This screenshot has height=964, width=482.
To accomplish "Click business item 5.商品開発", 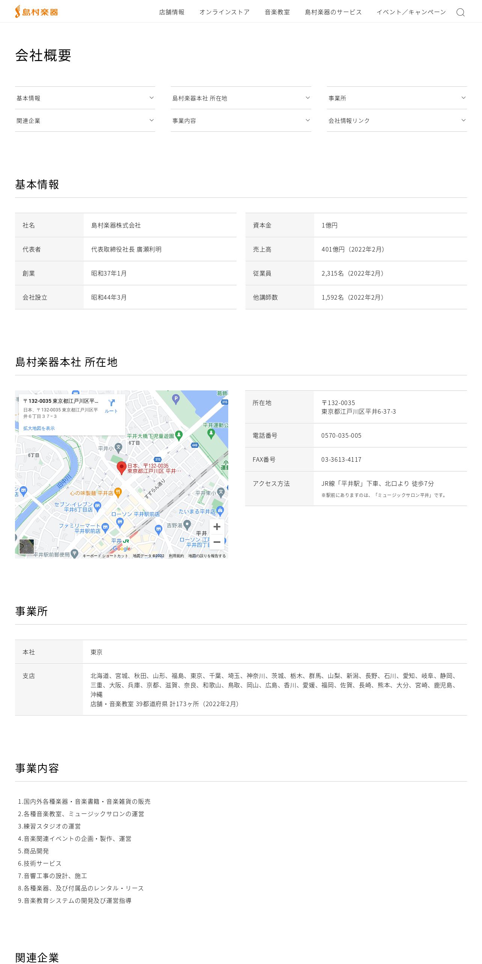I will click(33, 851).
